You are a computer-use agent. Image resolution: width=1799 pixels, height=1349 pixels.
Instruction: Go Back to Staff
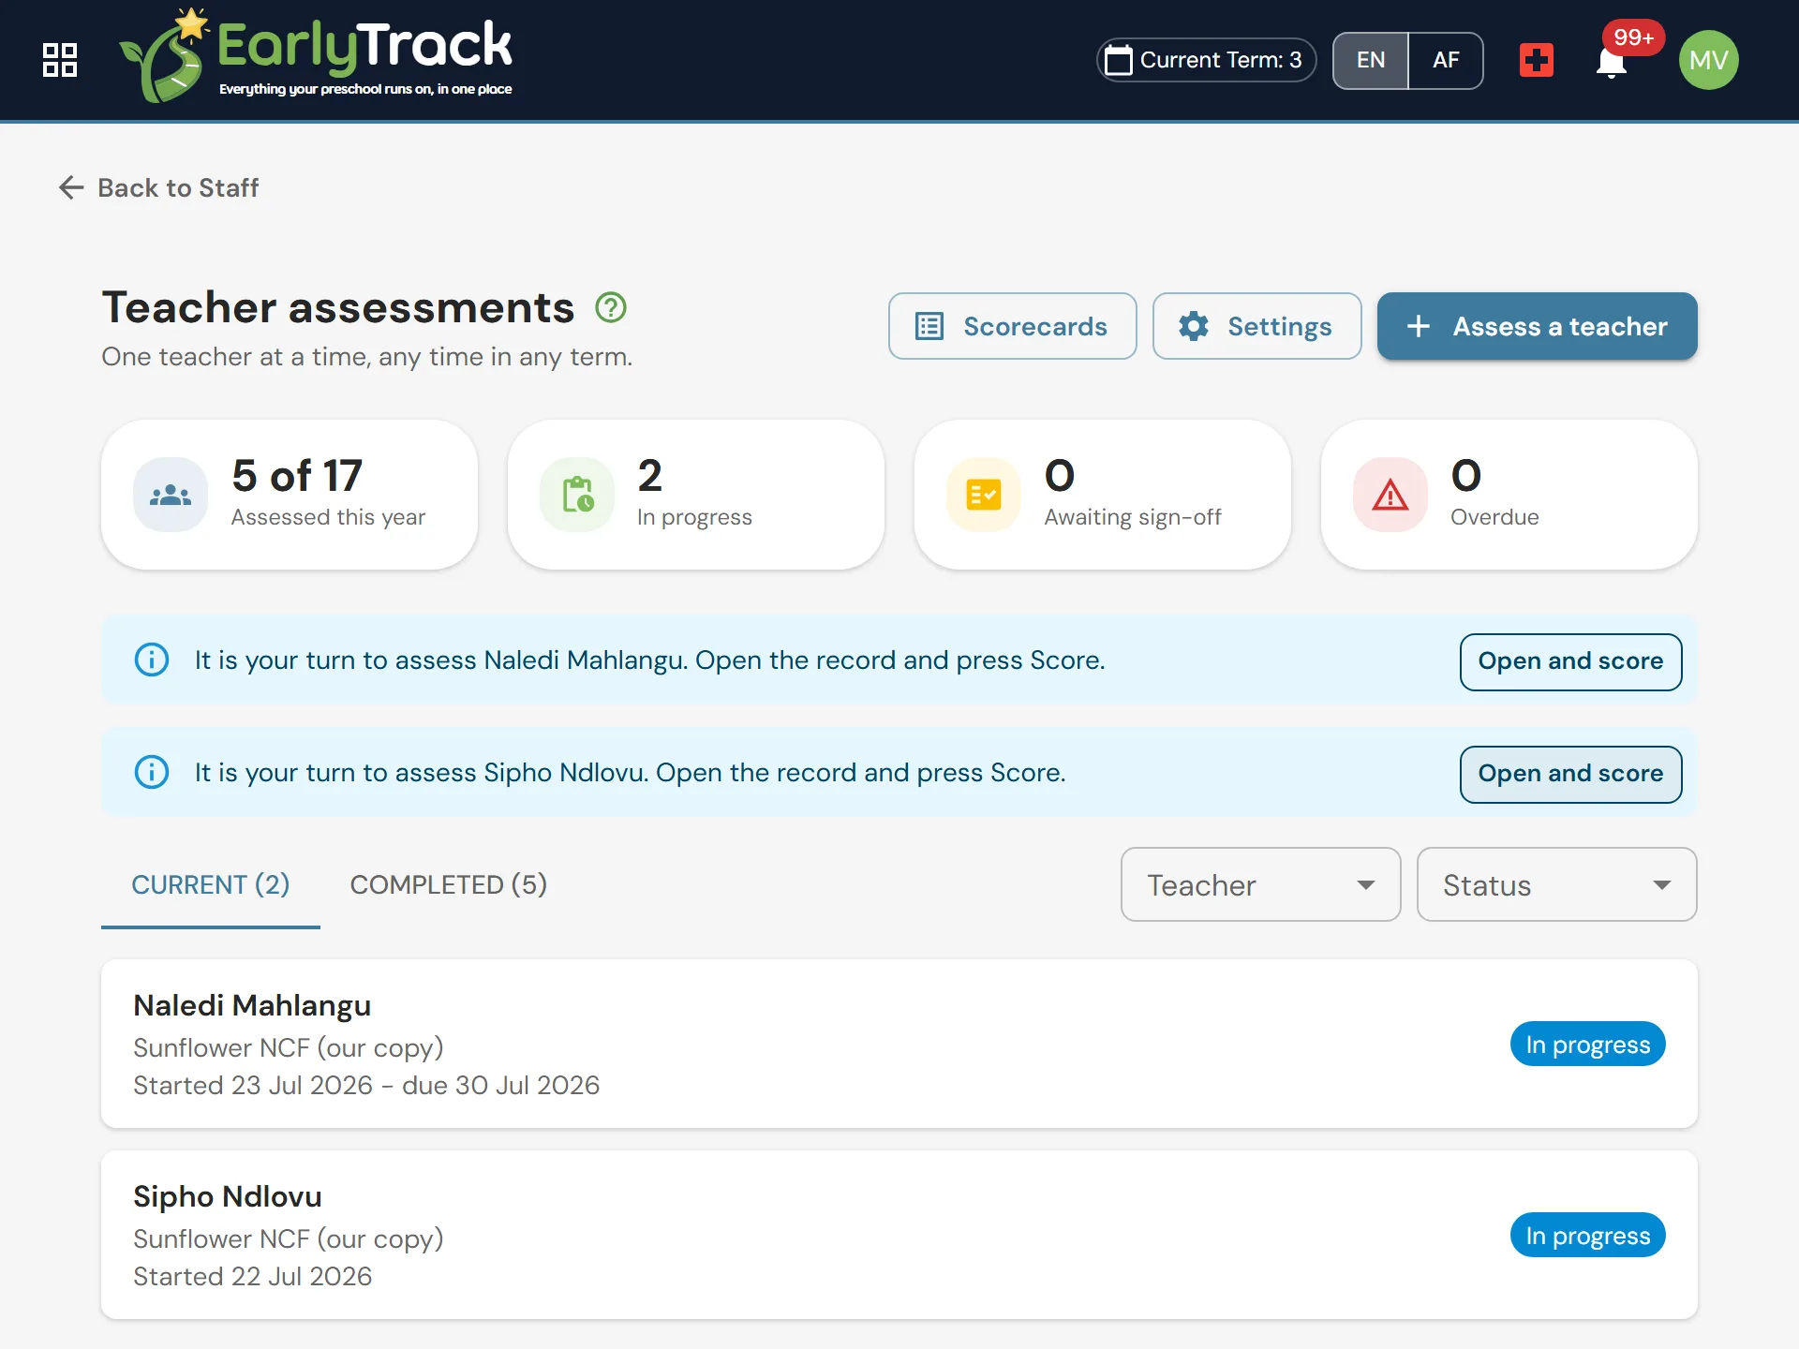tap(158, 187)
